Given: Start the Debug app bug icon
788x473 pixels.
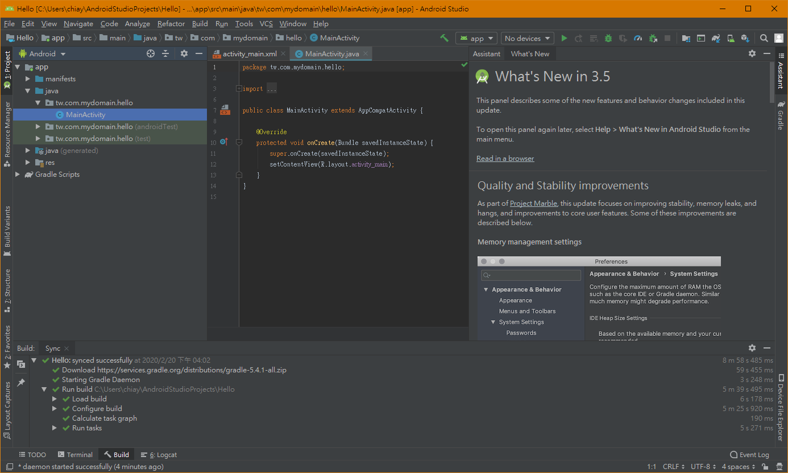Looking at the screenshot, I should pos(608,38).
